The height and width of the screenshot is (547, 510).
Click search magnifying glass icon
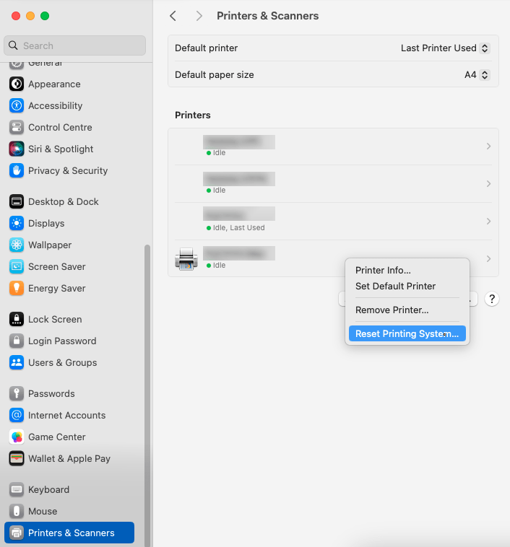coord(13,45)
